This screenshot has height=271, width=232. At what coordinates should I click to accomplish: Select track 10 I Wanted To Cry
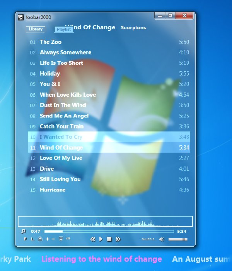coord(109,137)
